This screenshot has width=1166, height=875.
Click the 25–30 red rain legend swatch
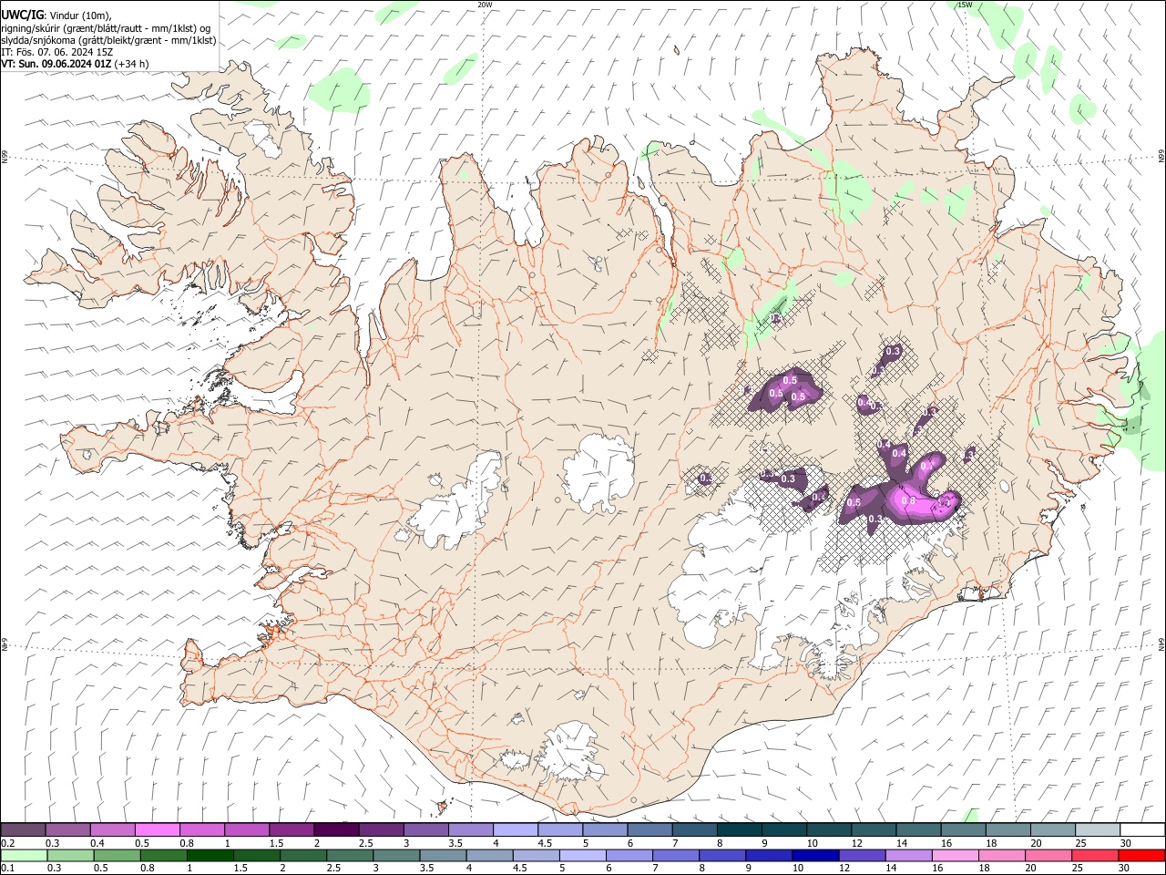(x=1095, y=855)
